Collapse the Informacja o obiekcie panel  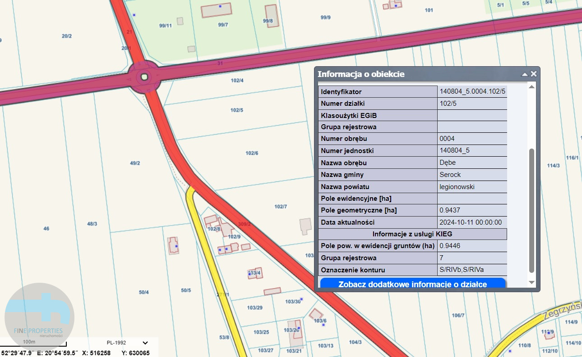(524, 74)
